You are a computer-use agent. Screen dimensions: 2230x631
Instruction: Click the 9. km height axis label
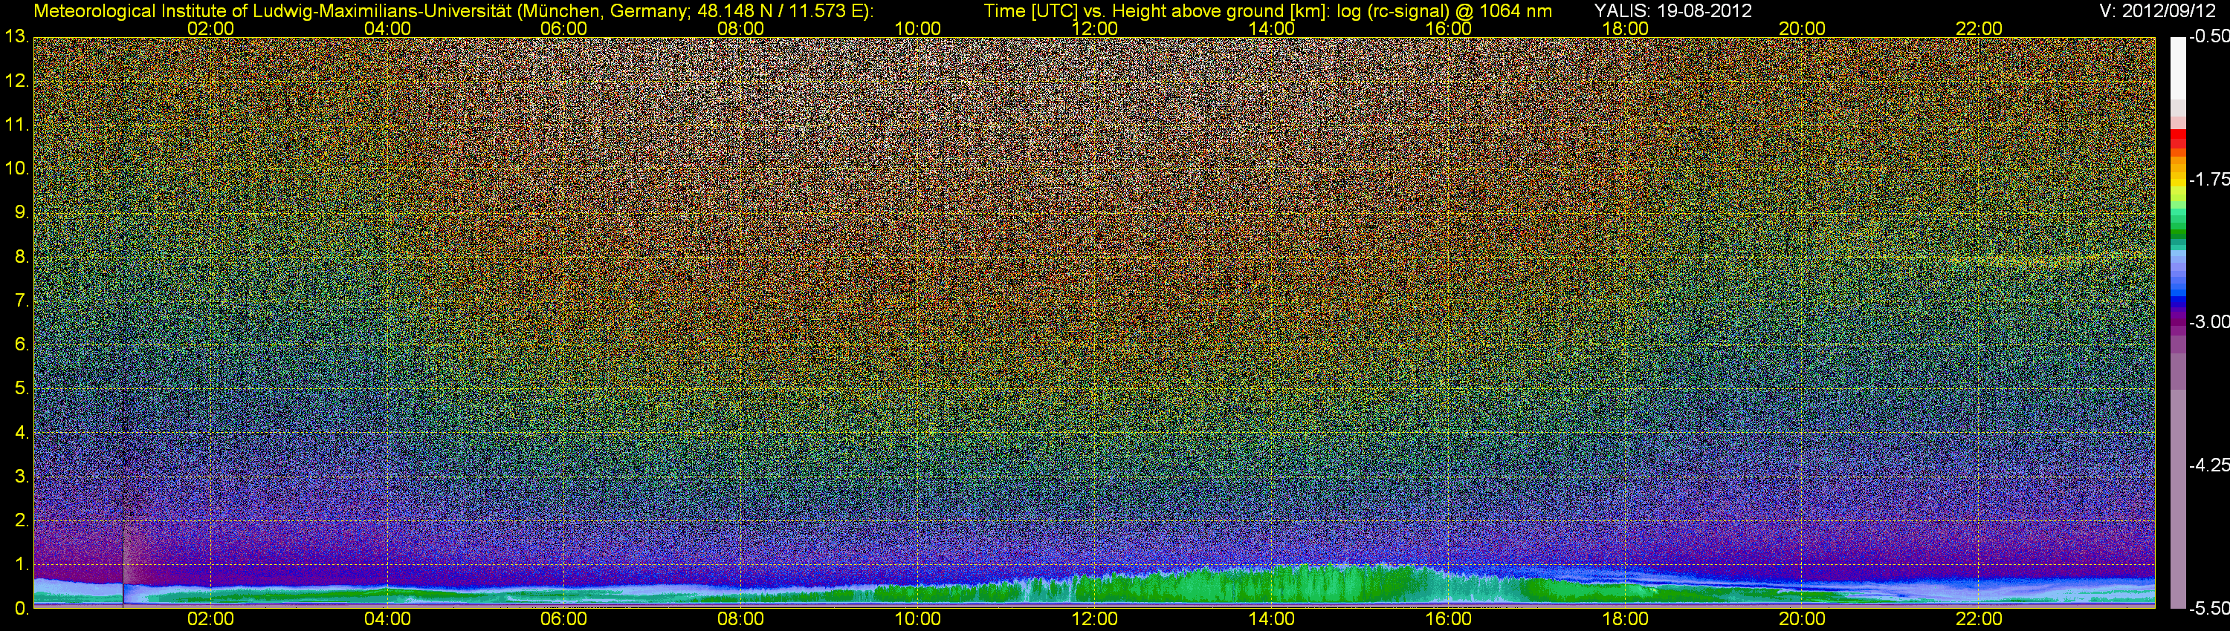(22, 212)
